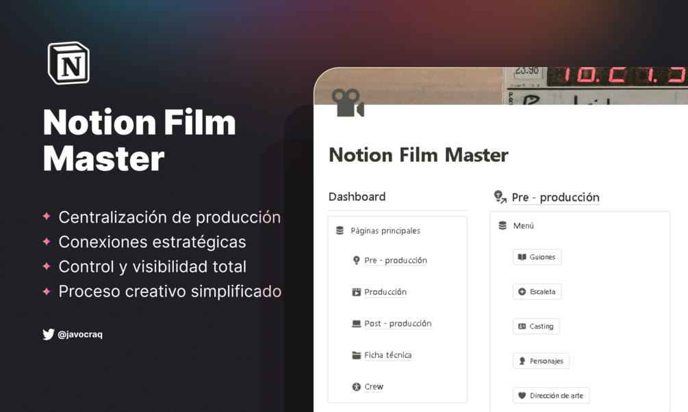Click the Conexiones estratégicas text
The width and height of the screenshot is (688, 412).
[152, 242]
